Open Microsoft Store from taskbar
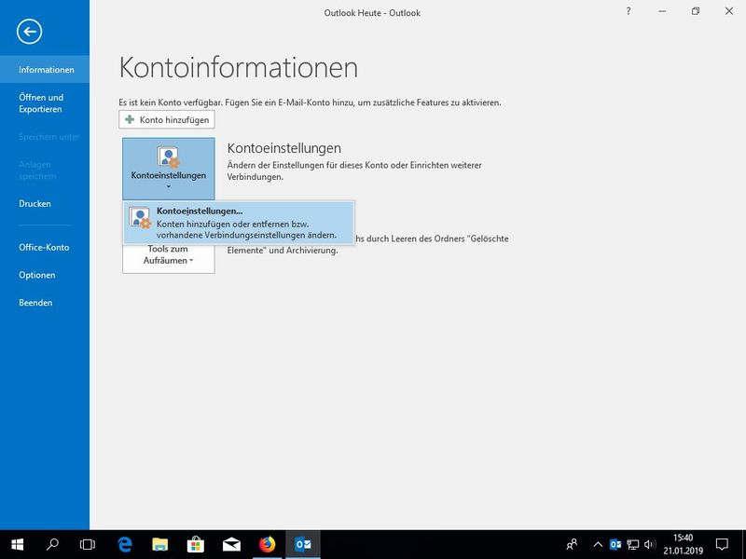746x559 pixels. click(196, 544)
